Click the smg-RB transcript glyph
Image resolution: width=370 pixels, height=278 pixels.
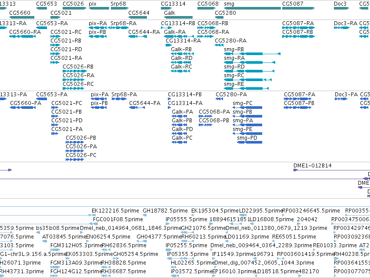point(252,54)
